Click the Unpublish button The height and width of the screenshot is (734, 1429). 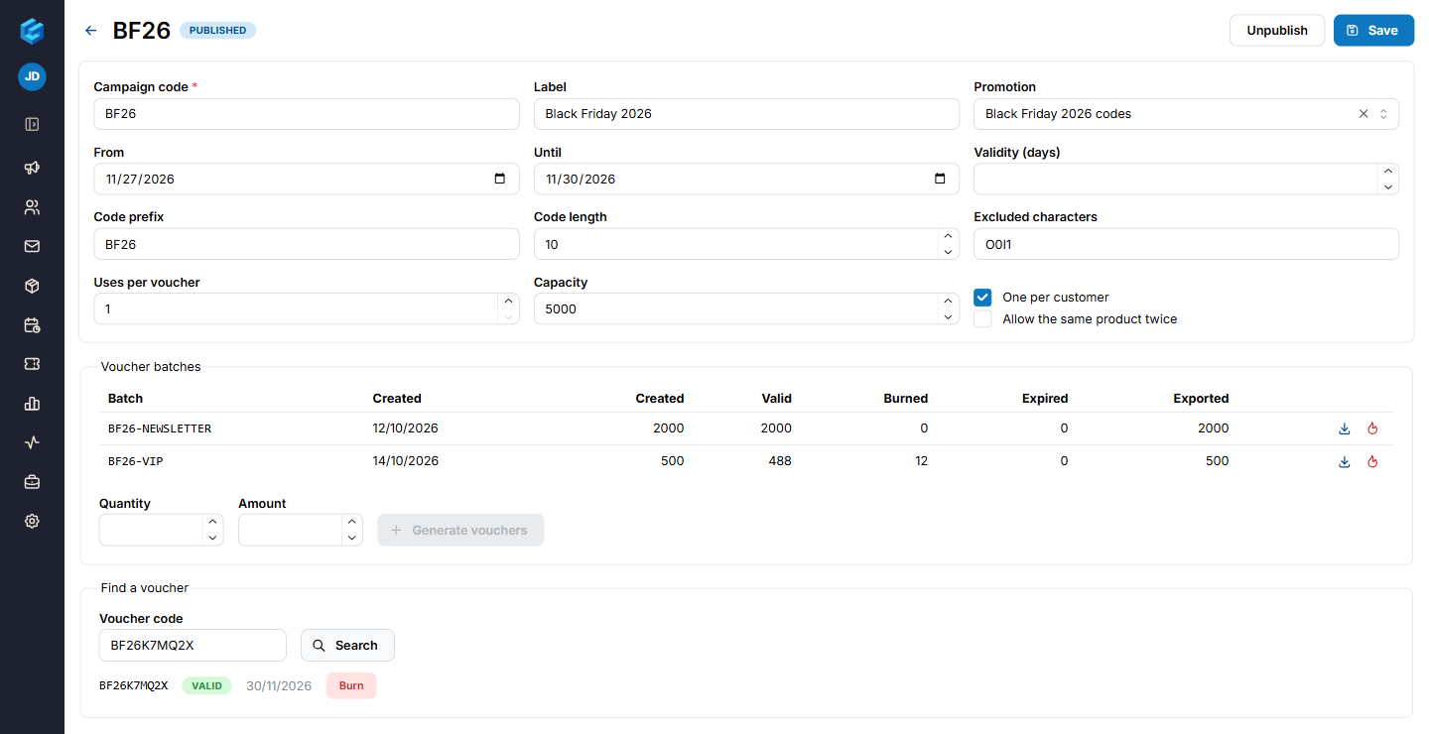pos(1277,31)
